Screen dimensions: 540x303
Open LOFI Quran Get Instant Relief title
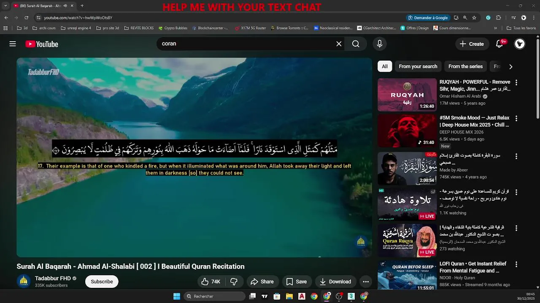tap(473, 267)
